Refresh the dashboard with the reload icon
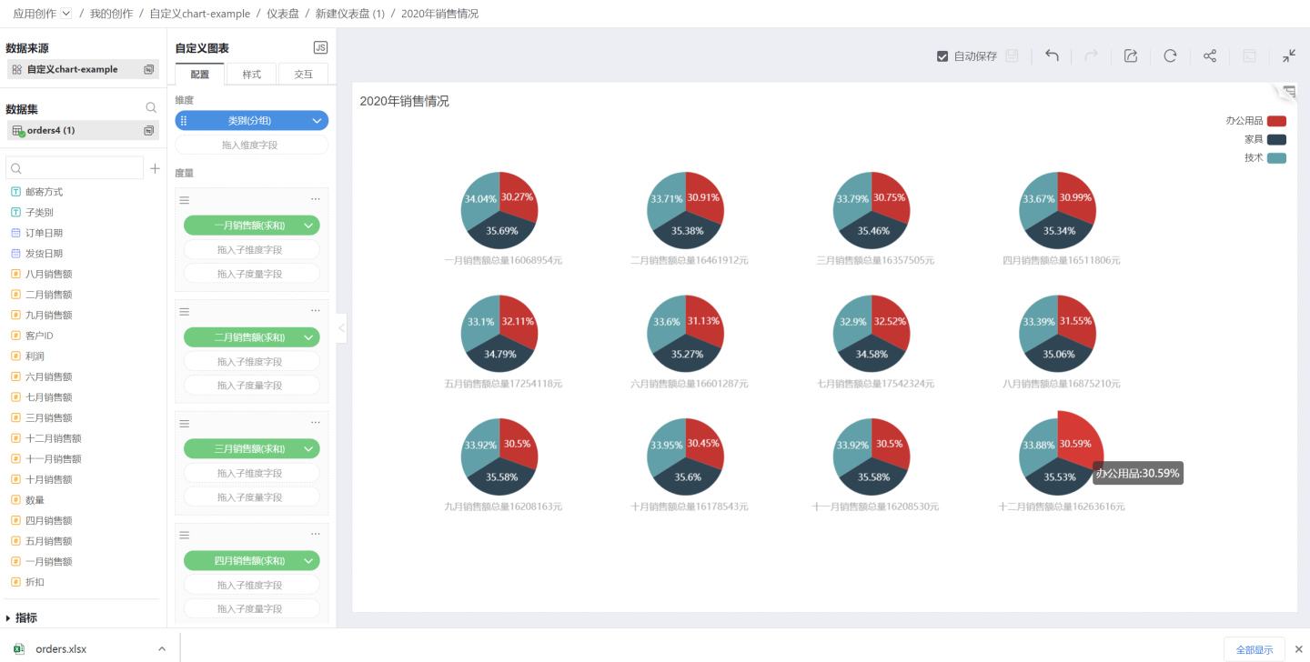Image resolution: width=1310 pixels, height=662 pixels. coord(1170,55)
